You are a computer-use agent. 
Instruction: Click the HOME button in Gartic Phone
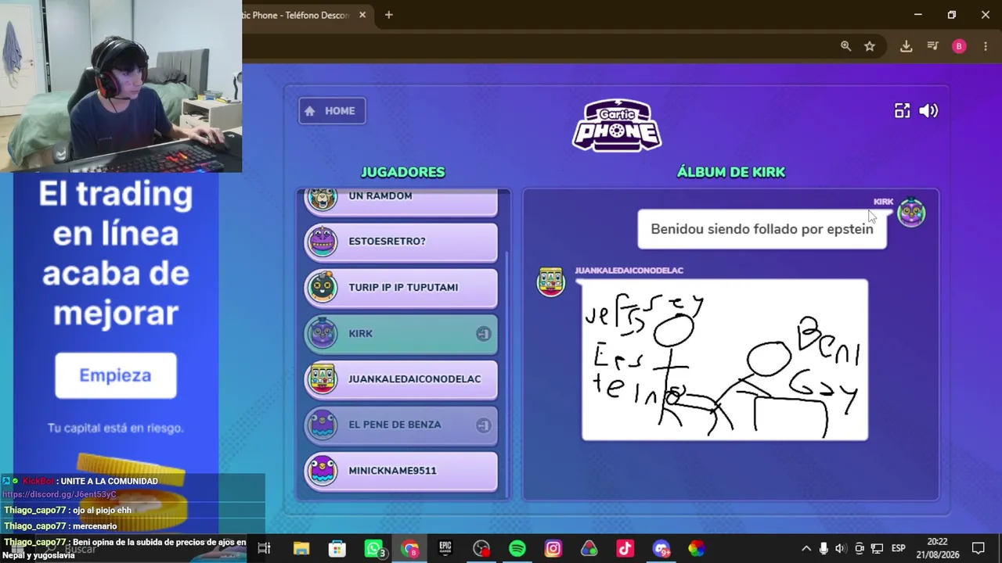click(x=332, y=111)
